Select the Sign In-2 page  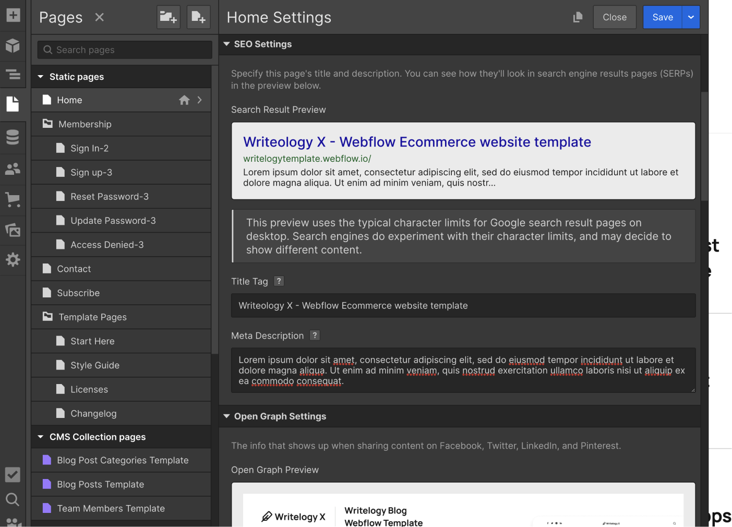coord(121,148)
